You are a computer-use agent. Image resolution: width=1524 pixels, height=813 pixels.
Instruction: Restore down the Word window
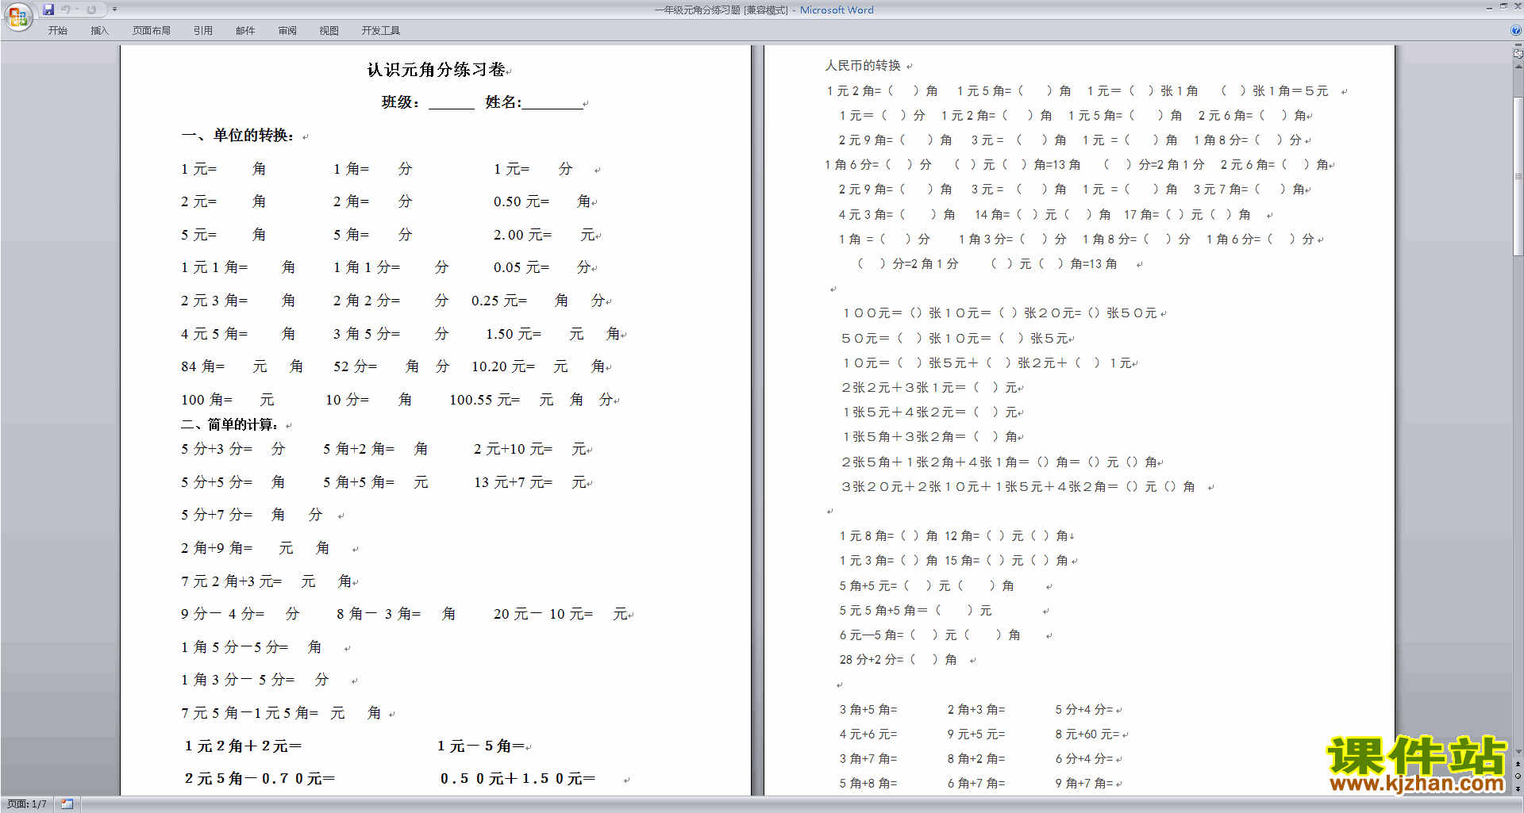[1503, 7]
